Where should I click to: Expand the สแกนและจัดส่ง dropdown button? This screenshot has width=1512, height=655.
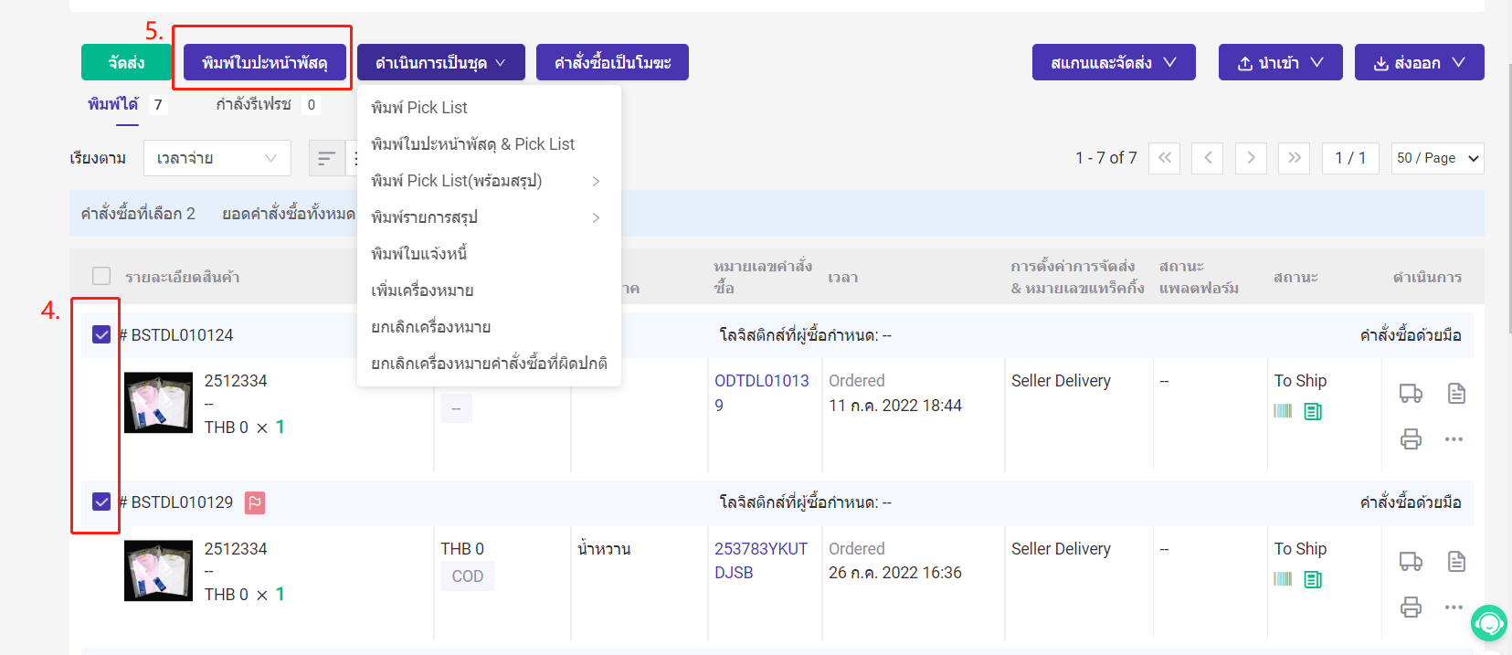click(1113, 63)
